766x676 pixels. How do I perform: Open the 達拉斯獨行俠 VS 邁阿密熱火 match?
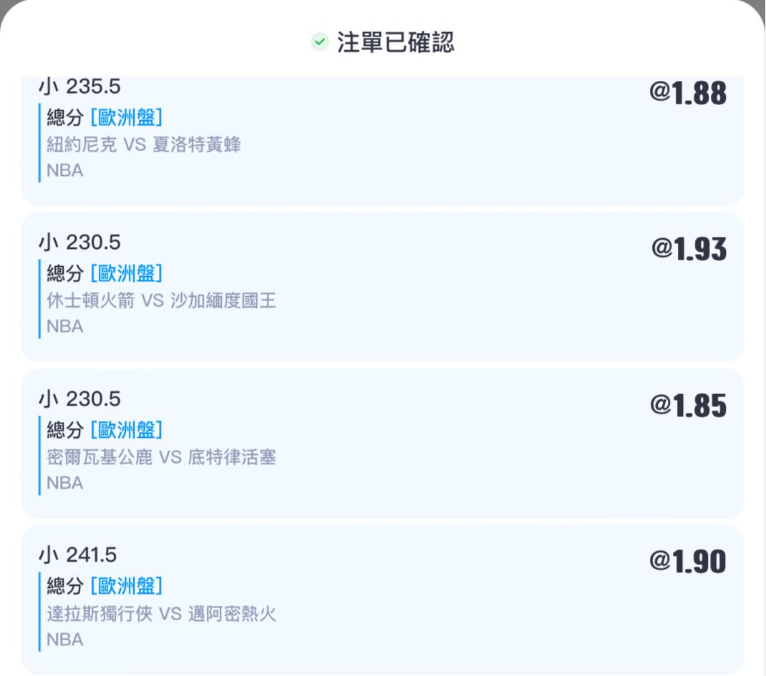[x=161, y=614]
